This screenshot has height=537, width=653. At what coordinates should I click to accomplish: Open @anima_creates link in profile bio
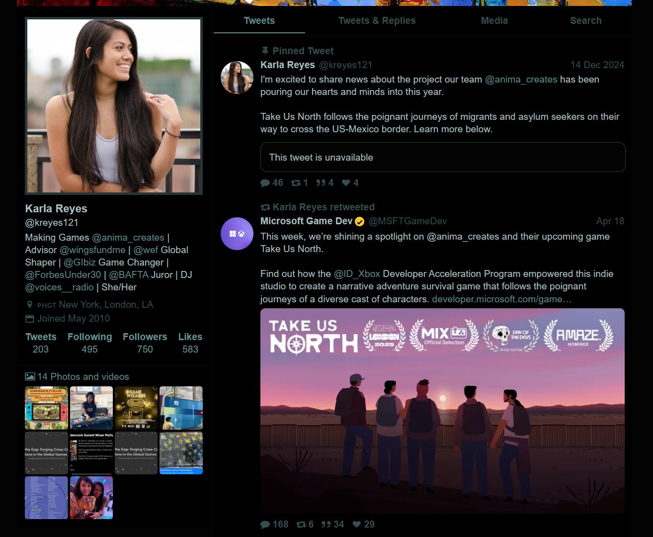click(128, 238)
